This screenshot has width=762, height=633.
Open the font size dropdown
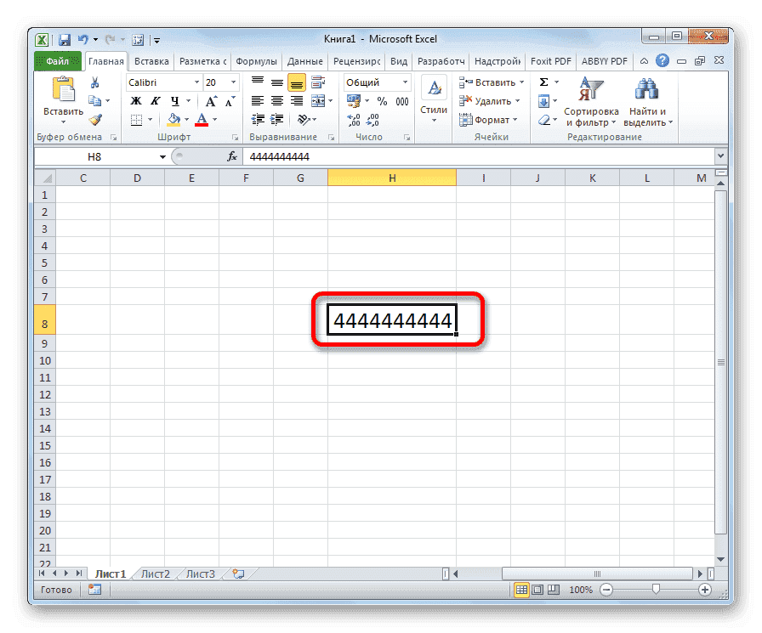tap(233, 82)
